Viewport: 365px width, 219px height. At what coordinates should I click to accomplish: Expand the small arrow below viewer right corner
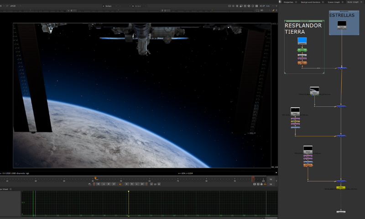pos(276,173)
